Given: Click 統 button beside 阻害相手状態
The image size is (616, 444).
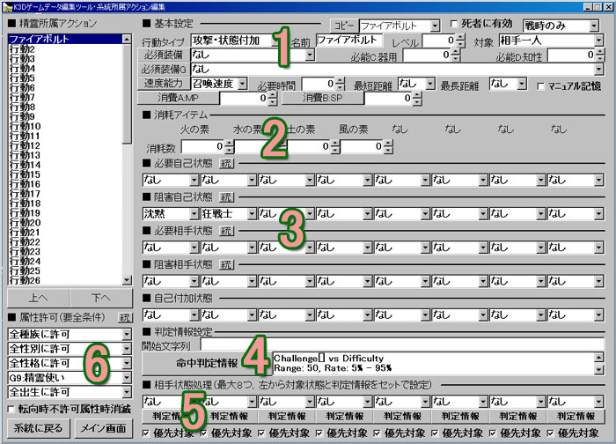Looking at the screenshot, I should [226, 264].
